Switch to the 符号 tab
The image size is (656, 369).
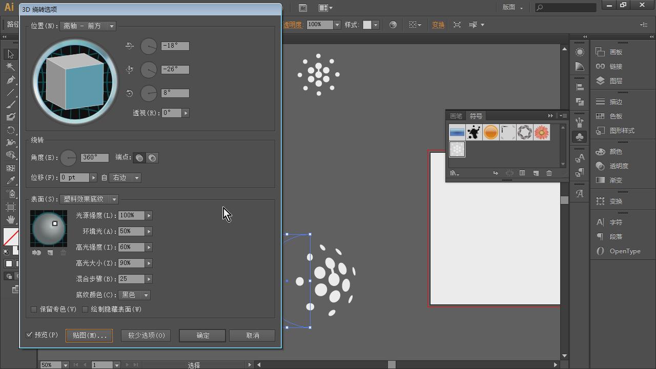[476, 116]
